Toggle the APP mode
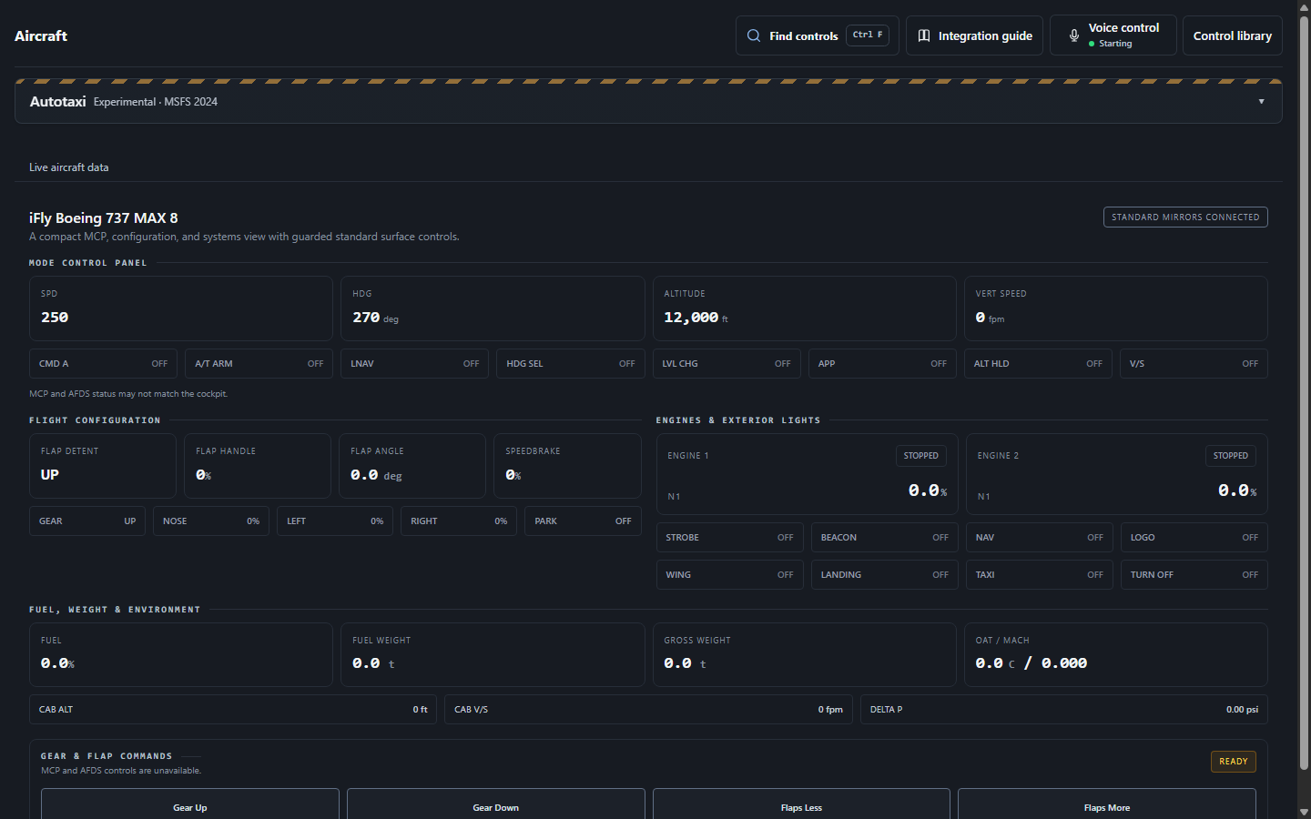Viewport: 1311px width, 819px height. [x=882, y=364]
